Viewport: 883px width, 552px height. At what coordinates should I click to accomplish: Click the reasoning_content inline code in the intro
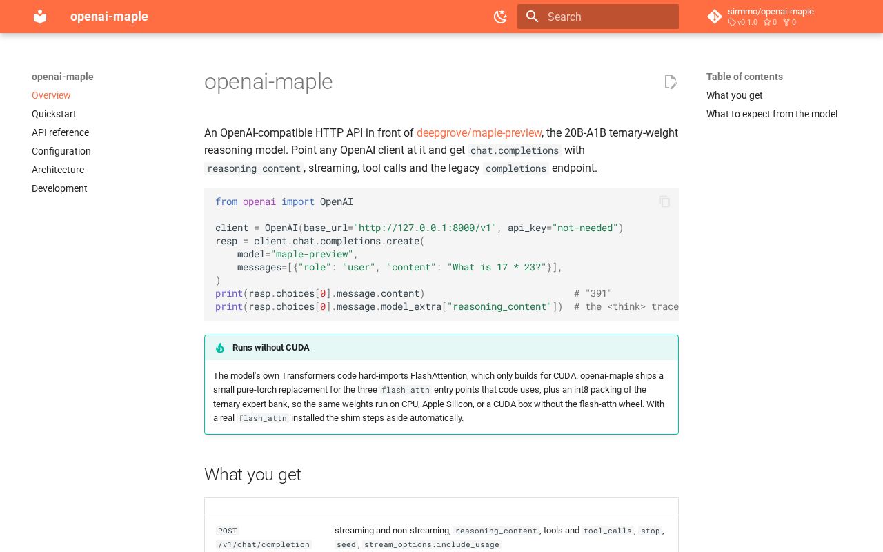[x=254, y=168]
